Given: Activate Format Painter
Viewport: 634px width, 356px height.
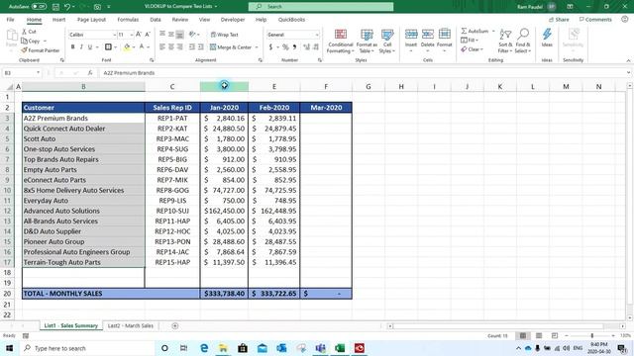Looking at the screenshot, I should pos(41,50).
